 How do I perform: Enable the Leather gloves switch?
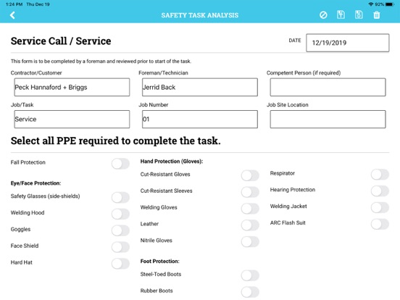pyautogui.click(x=250, y=225)
